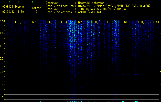Image resolution: width=161 pixels, height=102 pixels.
Task: Click the 0.9 kHz axis label
Action: [2, 59]
